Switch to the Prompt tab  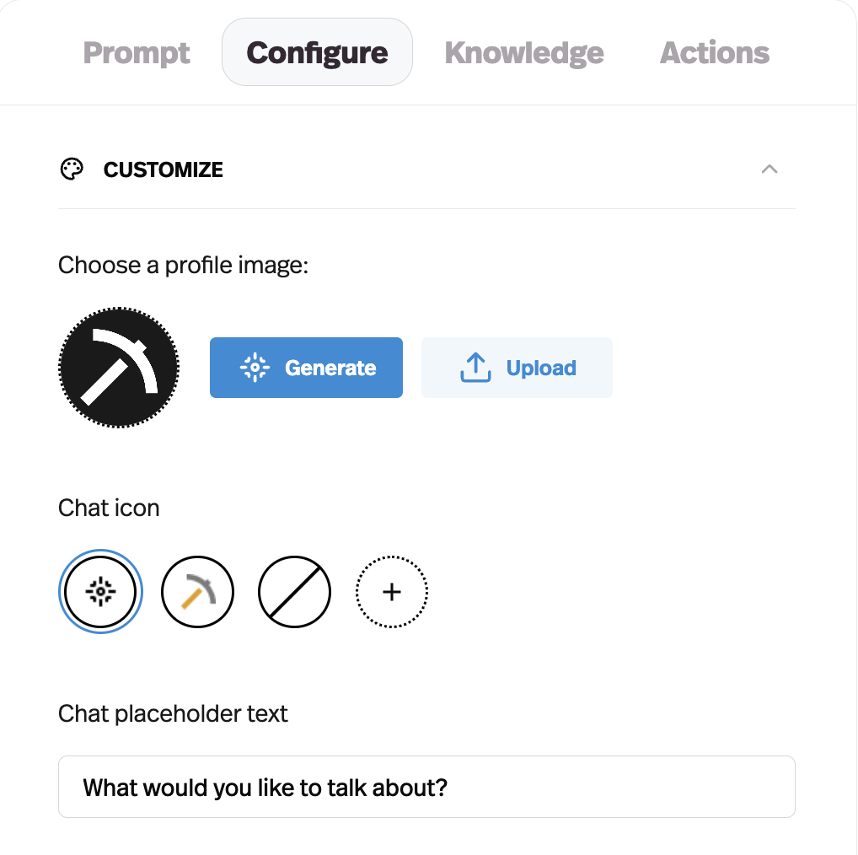[137, 52]
